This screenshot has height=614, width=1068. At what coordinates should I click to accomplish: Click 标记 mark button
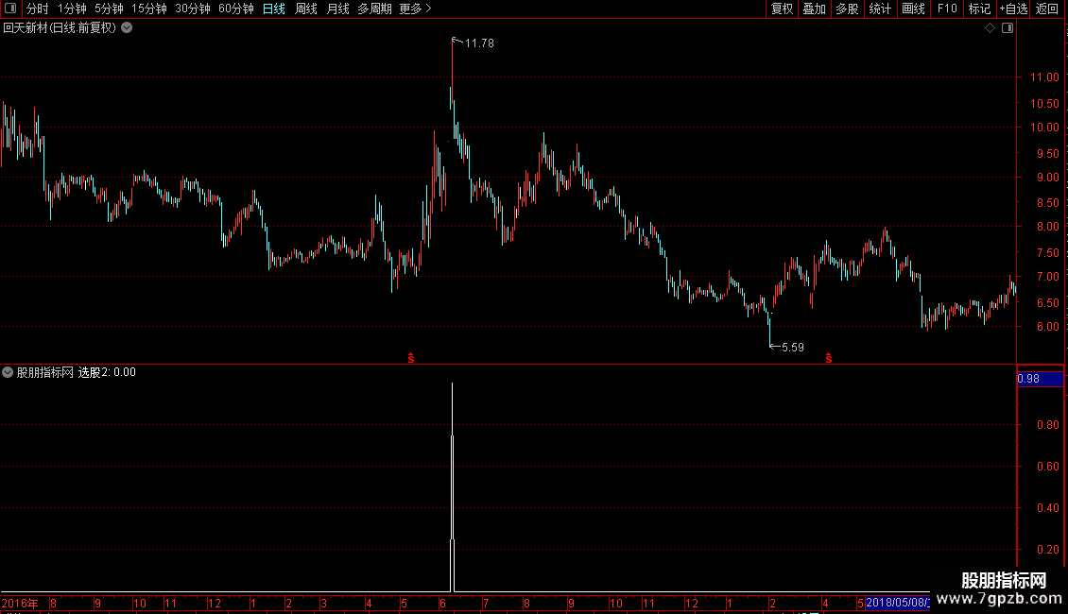pyautogui.click(x=979, y=9)
